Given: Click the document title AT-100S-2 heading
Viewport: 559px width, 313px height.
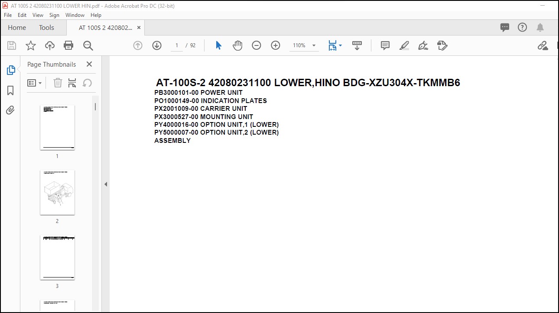Looking at the screenshot, I should tap(308, 83).
